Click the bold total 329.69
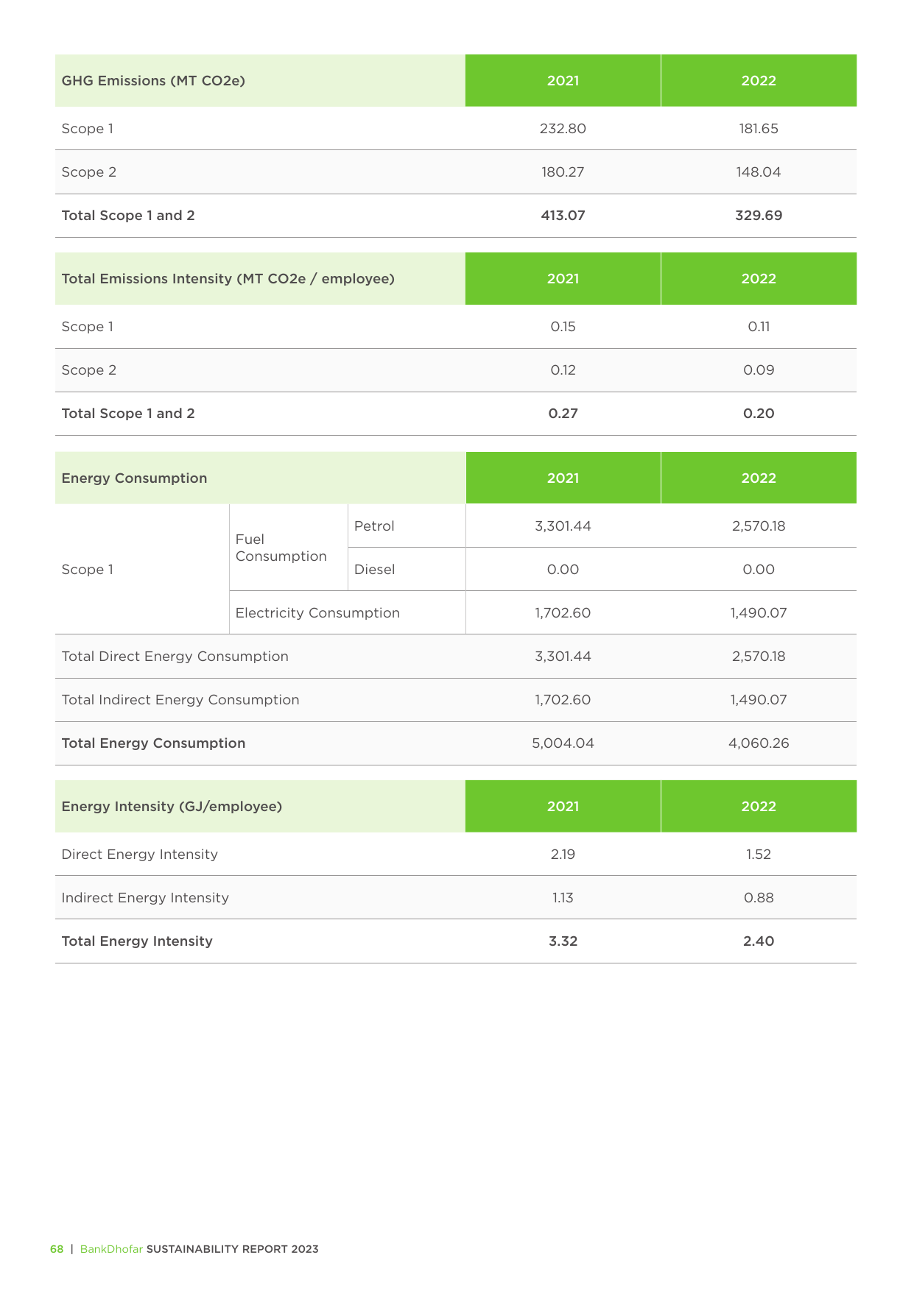Viewport: 914px width, 1291px height. [759, 216]
